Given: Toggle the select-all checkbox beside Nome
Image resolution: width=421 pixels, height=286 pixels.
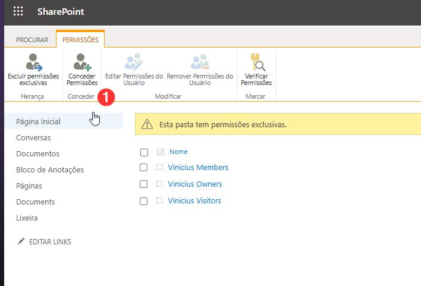Looking at the screenshot, I should pos(144,152).
